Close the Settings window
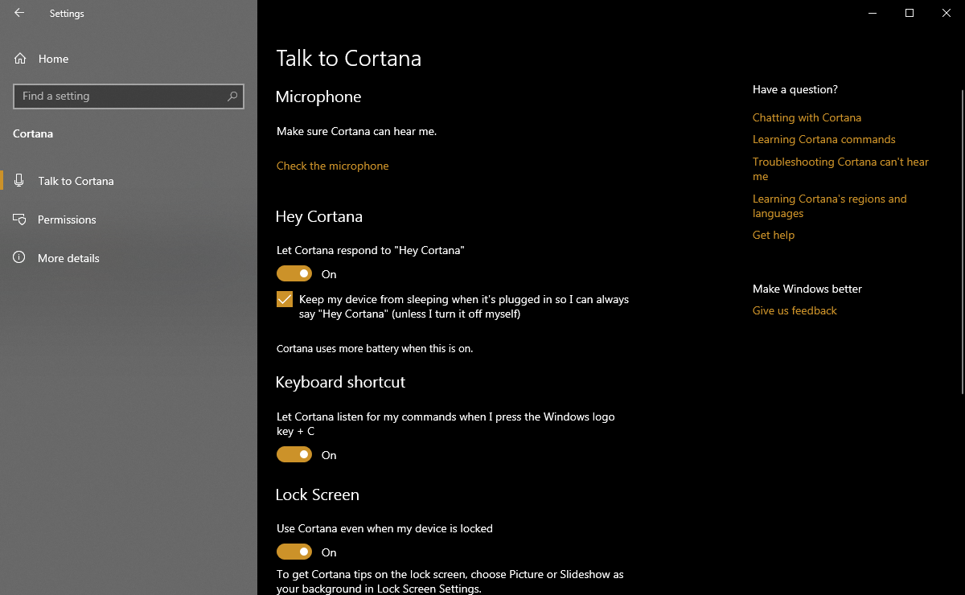Viewport: 965px width, 595px height. click(x=947, y=13)
